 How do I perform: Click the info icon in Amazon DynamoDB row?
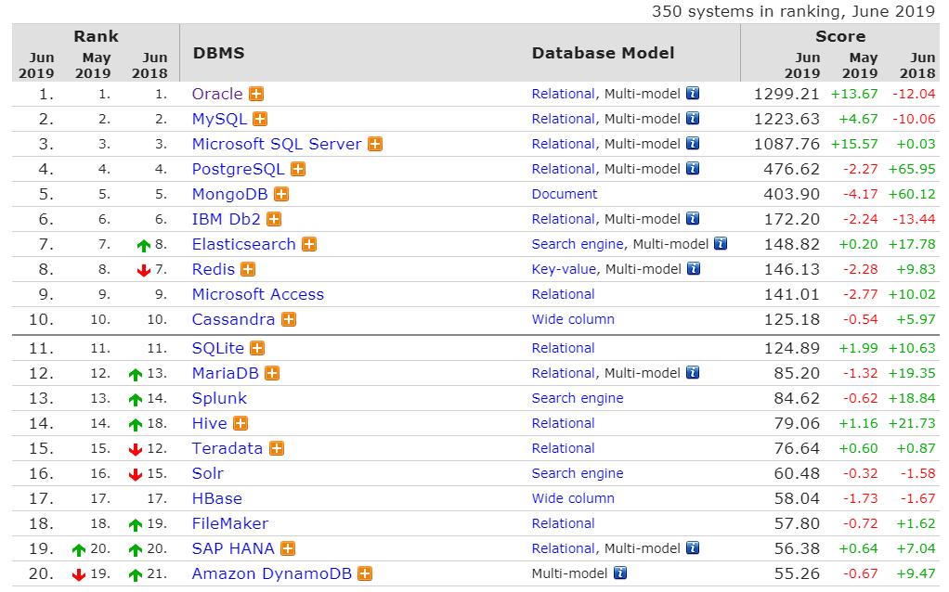620,573
